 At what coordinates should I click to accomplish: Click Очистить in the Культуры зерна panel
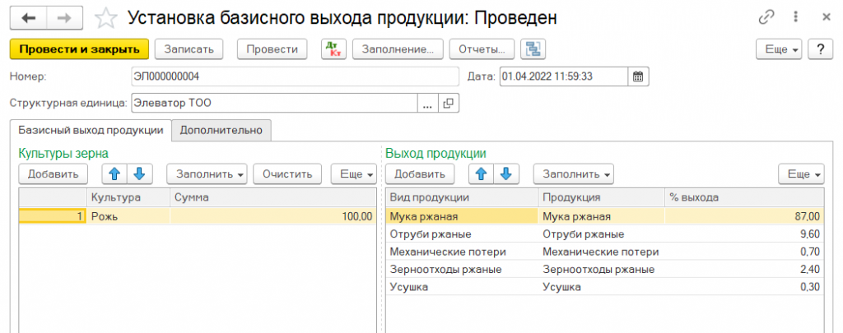coord(287,173)
